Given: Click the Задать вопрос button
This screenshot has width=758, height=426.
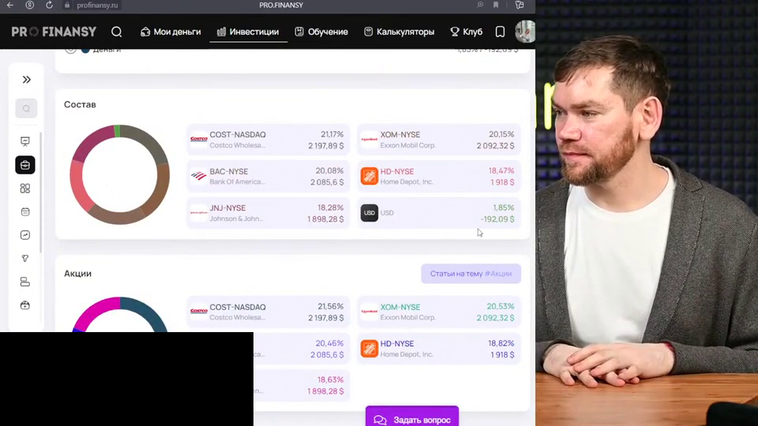Looking at the screenshot, I should (412, 419).
